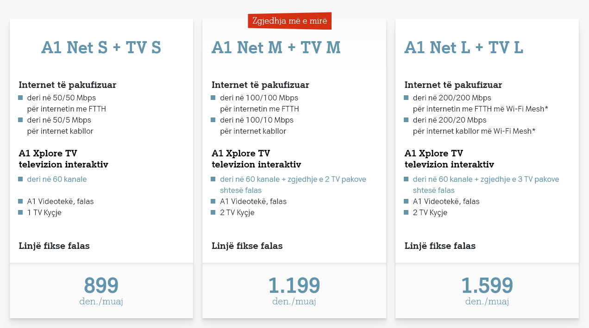
Task: Open the A1 Net M + TV M plan title
Action: pos(276,48)
